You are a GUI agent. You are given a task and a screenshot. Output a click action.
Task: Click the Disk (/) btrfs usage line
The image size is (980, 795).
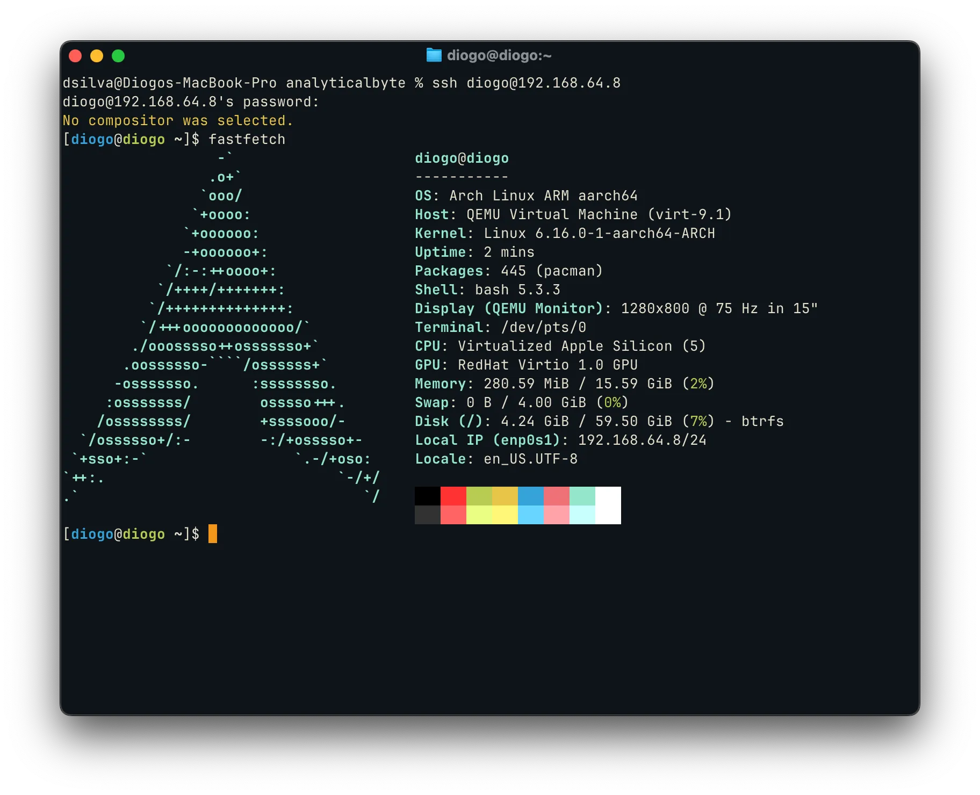tap(599, 422)
